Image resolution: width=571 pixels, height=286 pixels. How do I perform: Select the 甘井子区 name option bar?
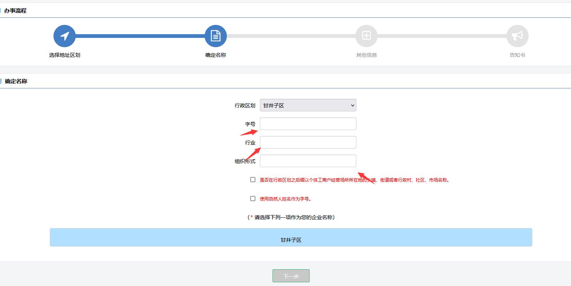(291, 237)
